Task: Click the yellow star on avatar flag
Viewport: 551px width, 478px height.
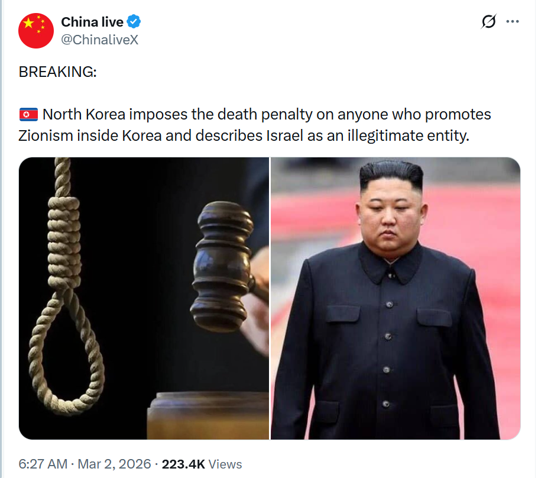Action: pyautogui.click(x=28, y=23)
